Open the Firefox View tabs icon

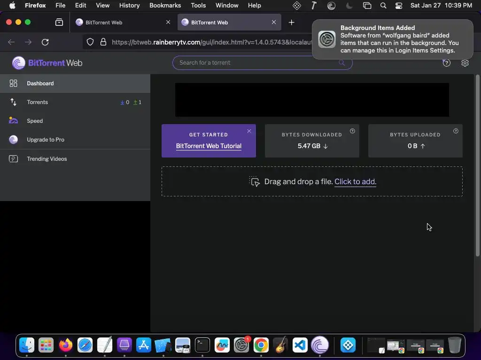click(59, 22)
